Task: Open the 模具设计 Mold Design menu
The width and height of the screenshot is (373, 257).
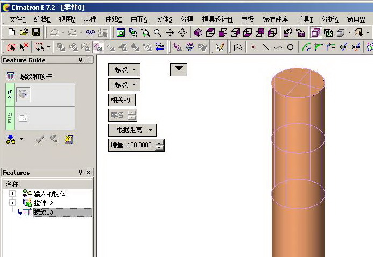Action: pyautogui.click(x=217, y=19)
